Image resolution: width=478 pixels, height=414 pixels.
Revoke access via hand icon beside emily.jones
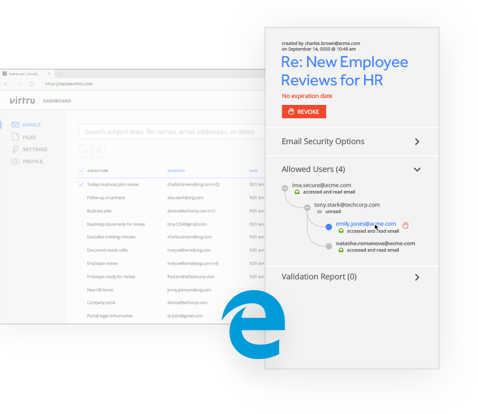click(405, 225)
